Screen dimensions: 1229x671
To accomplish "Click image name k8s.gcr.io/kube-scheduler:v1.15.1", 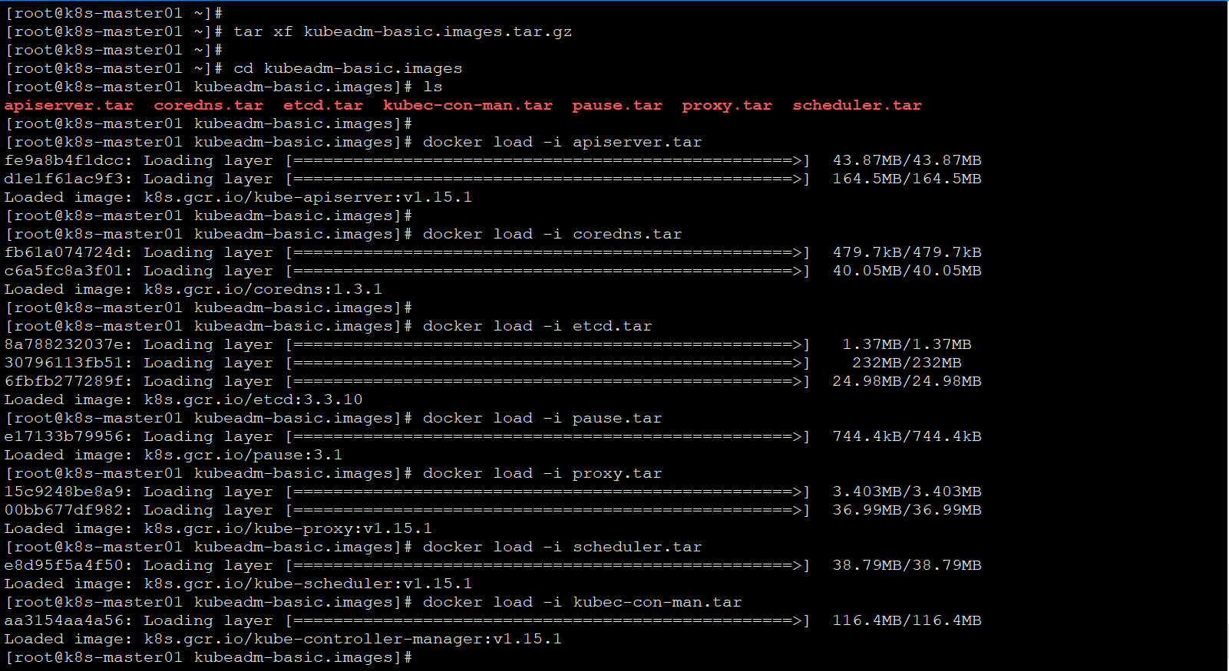I will 309,584.
